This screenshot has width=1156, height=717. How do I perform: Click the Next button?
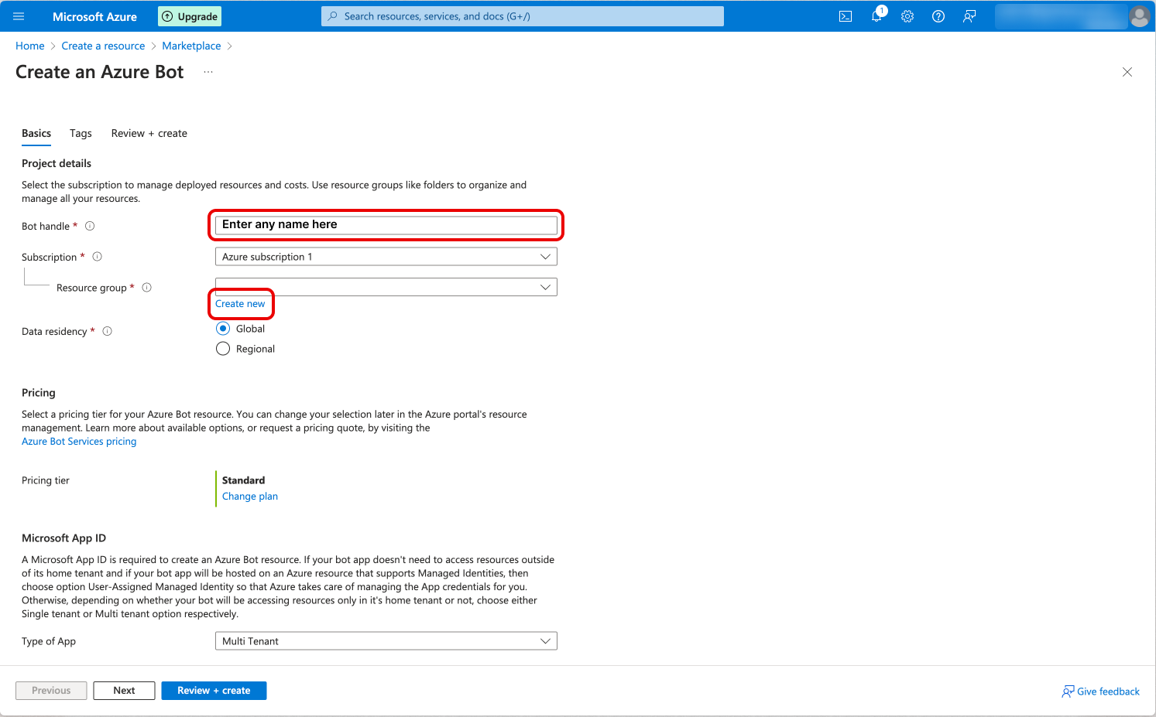[x=124, y=691]
